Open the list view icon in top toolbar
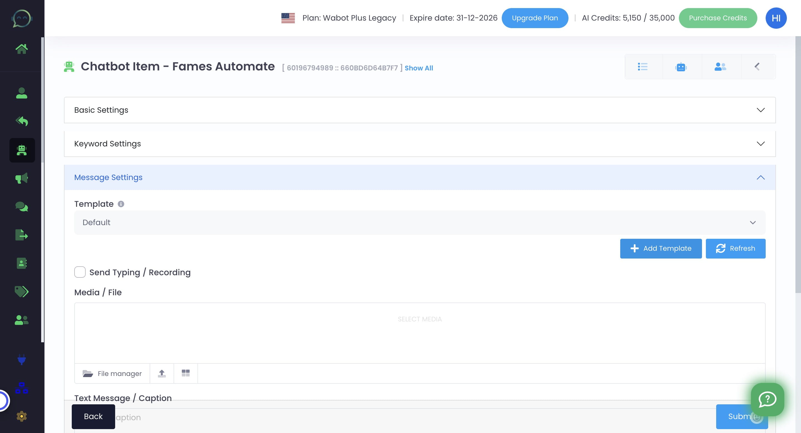Viewport: 801px width, 433px height. point(642,67)
